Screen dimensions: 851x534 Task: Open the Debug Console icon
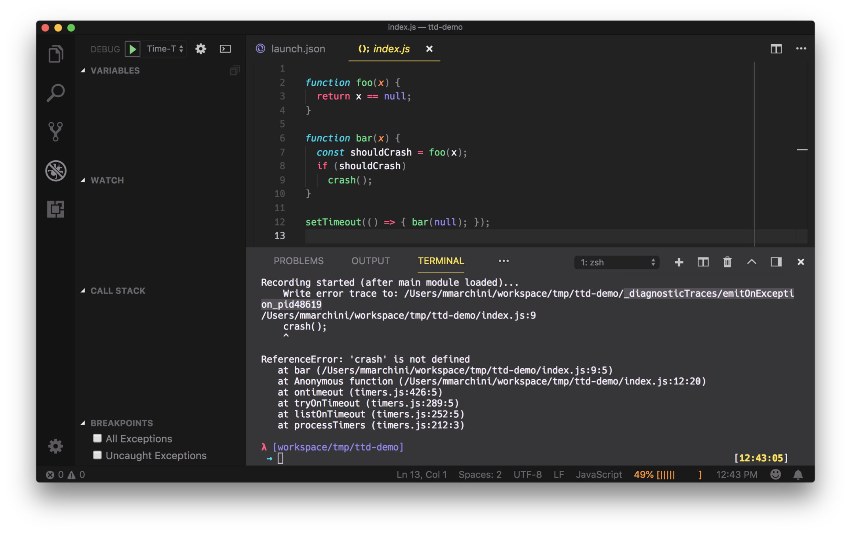coord(225,49)
